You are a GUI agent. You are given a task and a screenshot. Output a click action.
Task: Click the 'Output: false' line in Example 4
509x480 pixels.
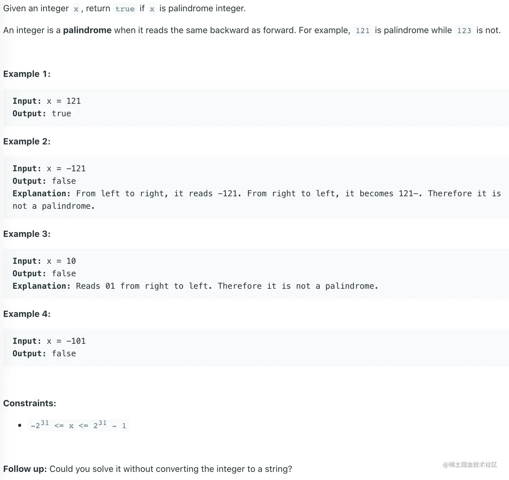click(44, 353)
